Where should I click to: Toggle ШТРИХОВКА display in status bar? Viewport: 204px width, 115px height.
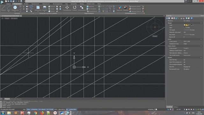coord(73,110)
